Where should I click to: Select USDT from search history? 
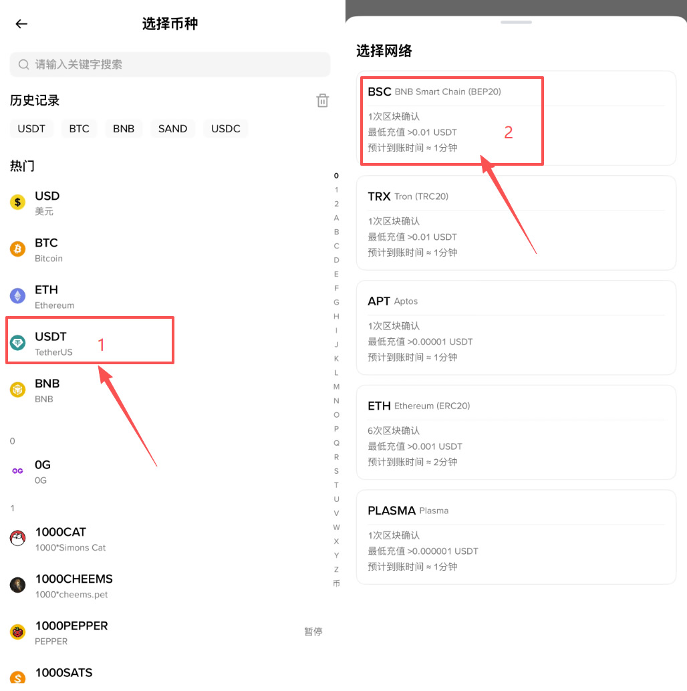click(31, 129)
